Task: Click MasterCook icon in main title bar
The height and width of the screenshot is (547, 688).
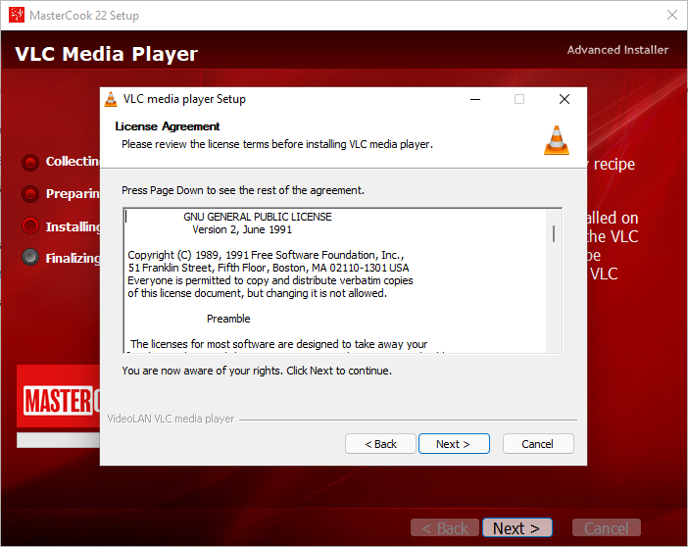Action: point(17,15)
